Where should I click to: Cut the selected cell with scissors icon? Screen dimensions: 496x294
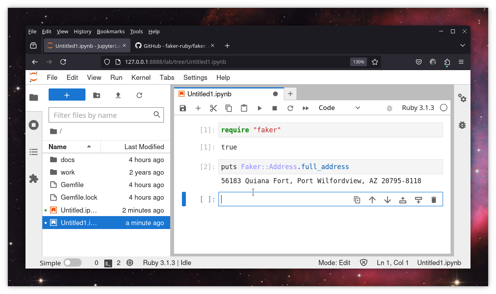pyautogui.click(x=213, y=108)
